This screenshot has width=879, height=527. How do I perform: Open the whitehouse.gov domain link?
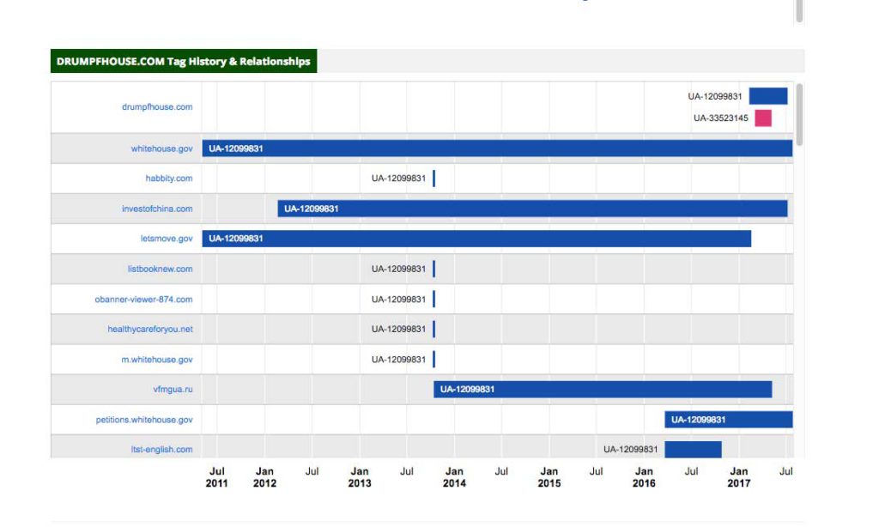(161, 148)
